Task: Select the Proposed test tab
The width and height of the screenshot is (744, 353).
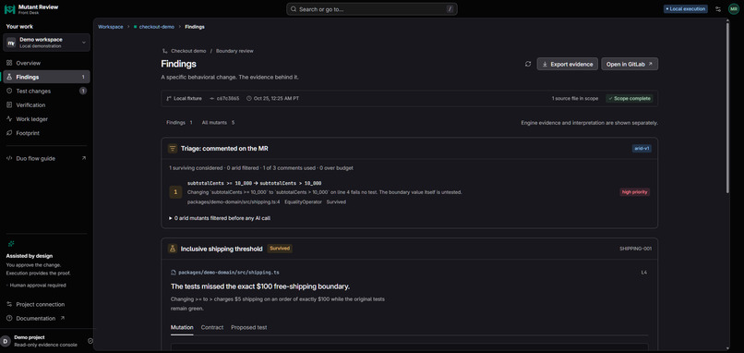Action: click(x=248, y=327)
